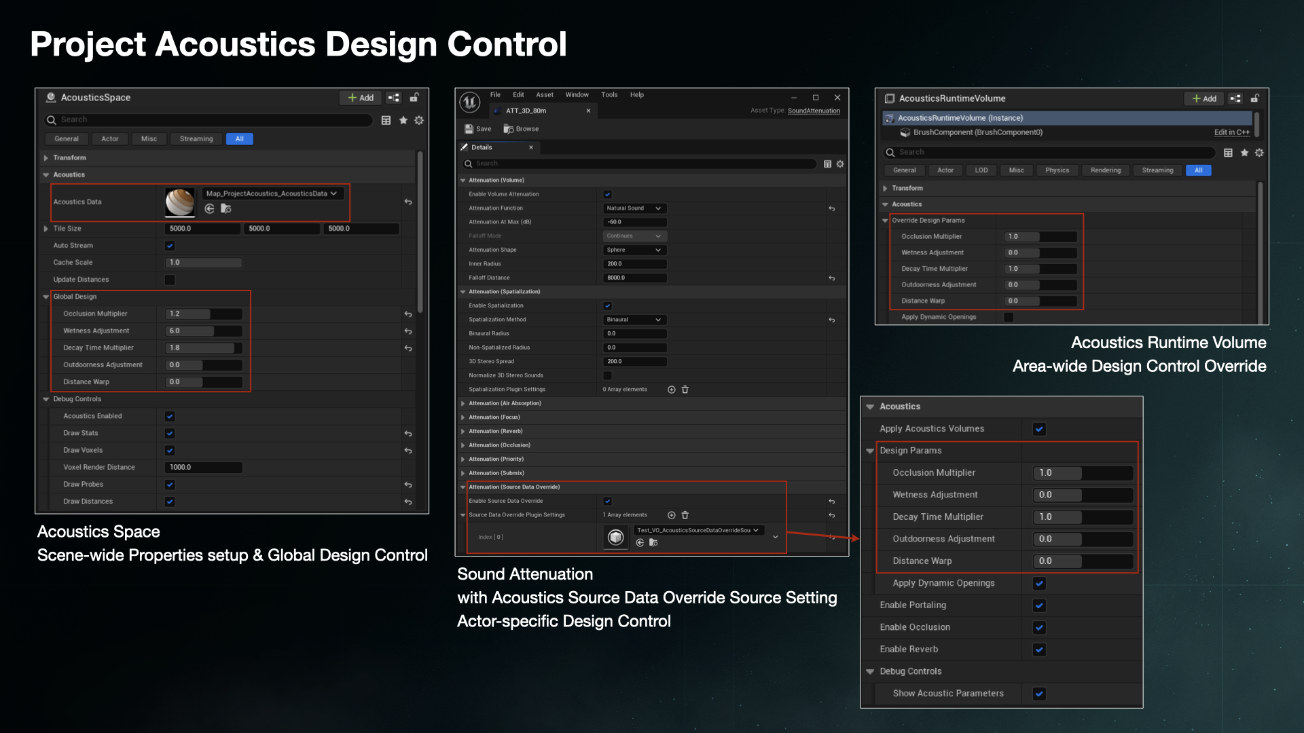Image resolution: width=1304 pixels, height=733 pixels.
Task: Adjust the Wetness Adjustment slider in Global Design
Action: pyautogui.click(x=203, y=331)
